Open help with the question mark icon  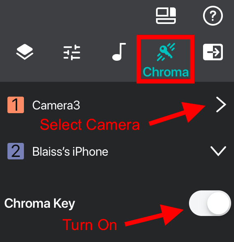tap(213, 16)
